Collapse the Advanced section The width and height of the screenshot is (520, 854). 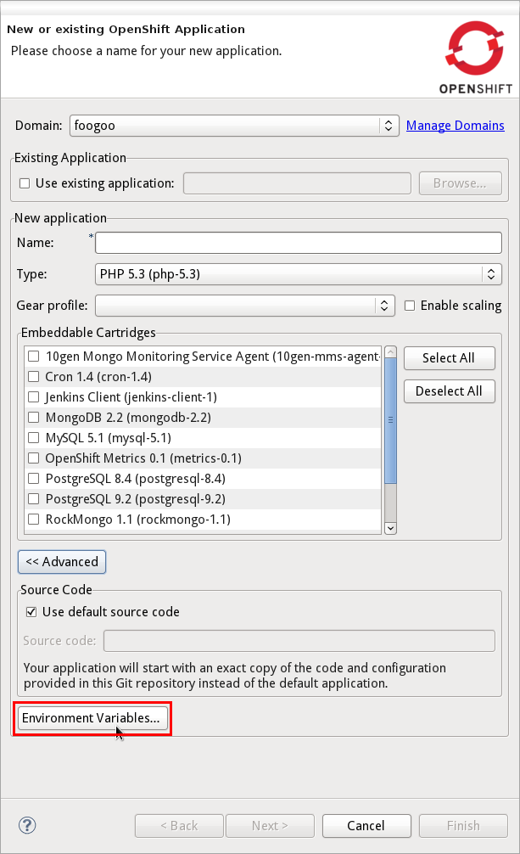(62, 561)
